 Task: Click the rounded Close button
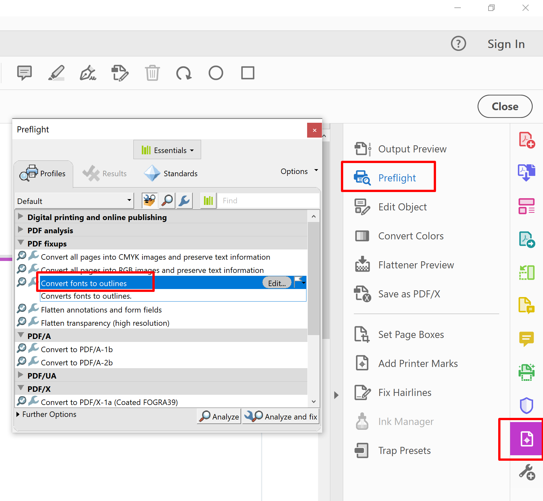pyautogui.click(x=505, y=106)
